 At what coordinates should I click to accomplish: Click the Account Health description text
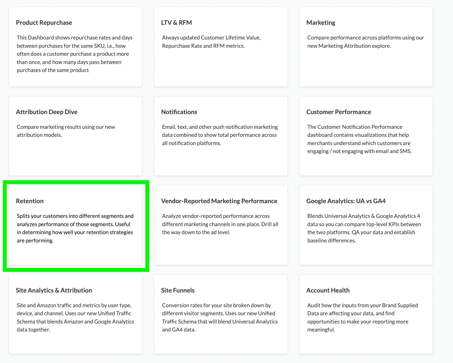[362, 317]
